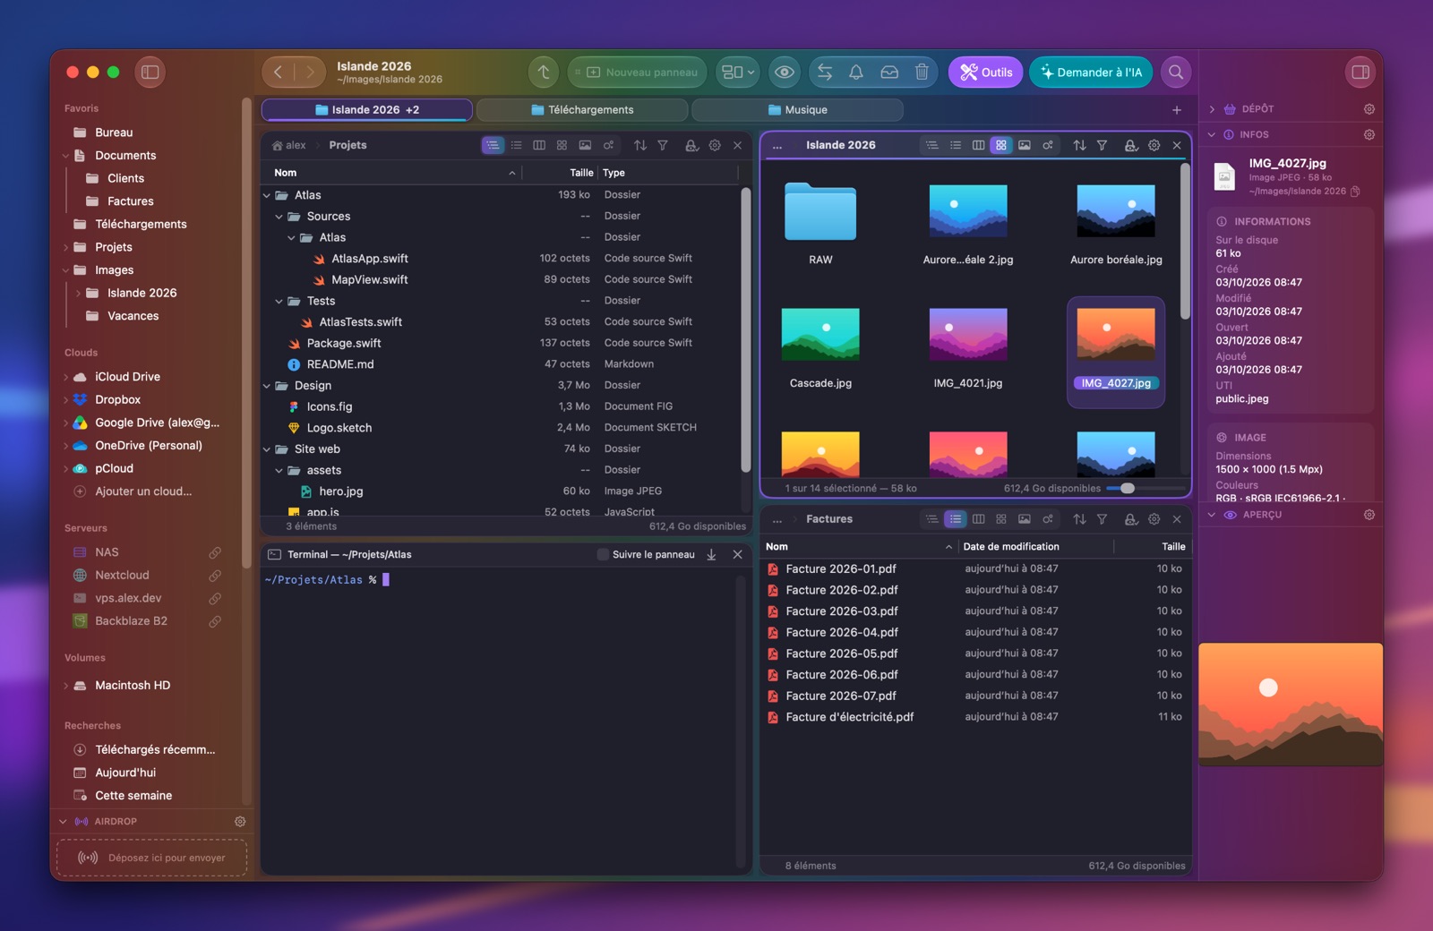Viewport: 1433px width, 931px height.
Task: Add a new tab with plus button
Action: pyautogui.click(x=1177, y=110)
